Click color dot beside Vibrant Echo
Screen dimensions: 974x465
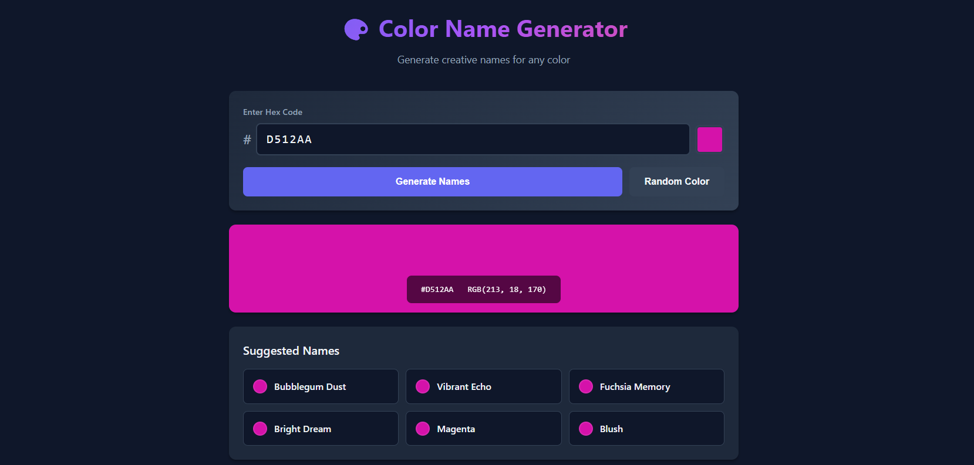(x=423, y=386)
